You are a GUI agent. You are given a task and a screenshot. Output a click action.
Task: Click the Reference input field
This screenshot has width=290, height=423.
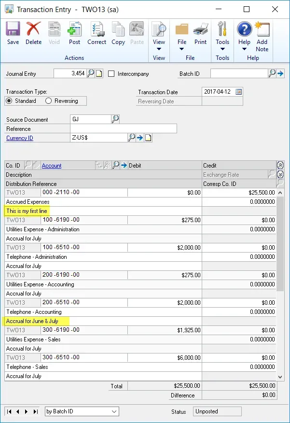pos(123,129)
